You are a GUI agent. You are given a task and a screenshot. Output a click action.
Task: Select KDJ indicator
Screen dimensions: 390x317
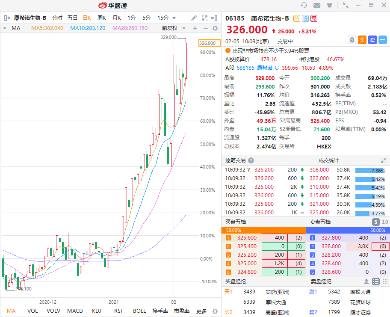click(97, 311)
